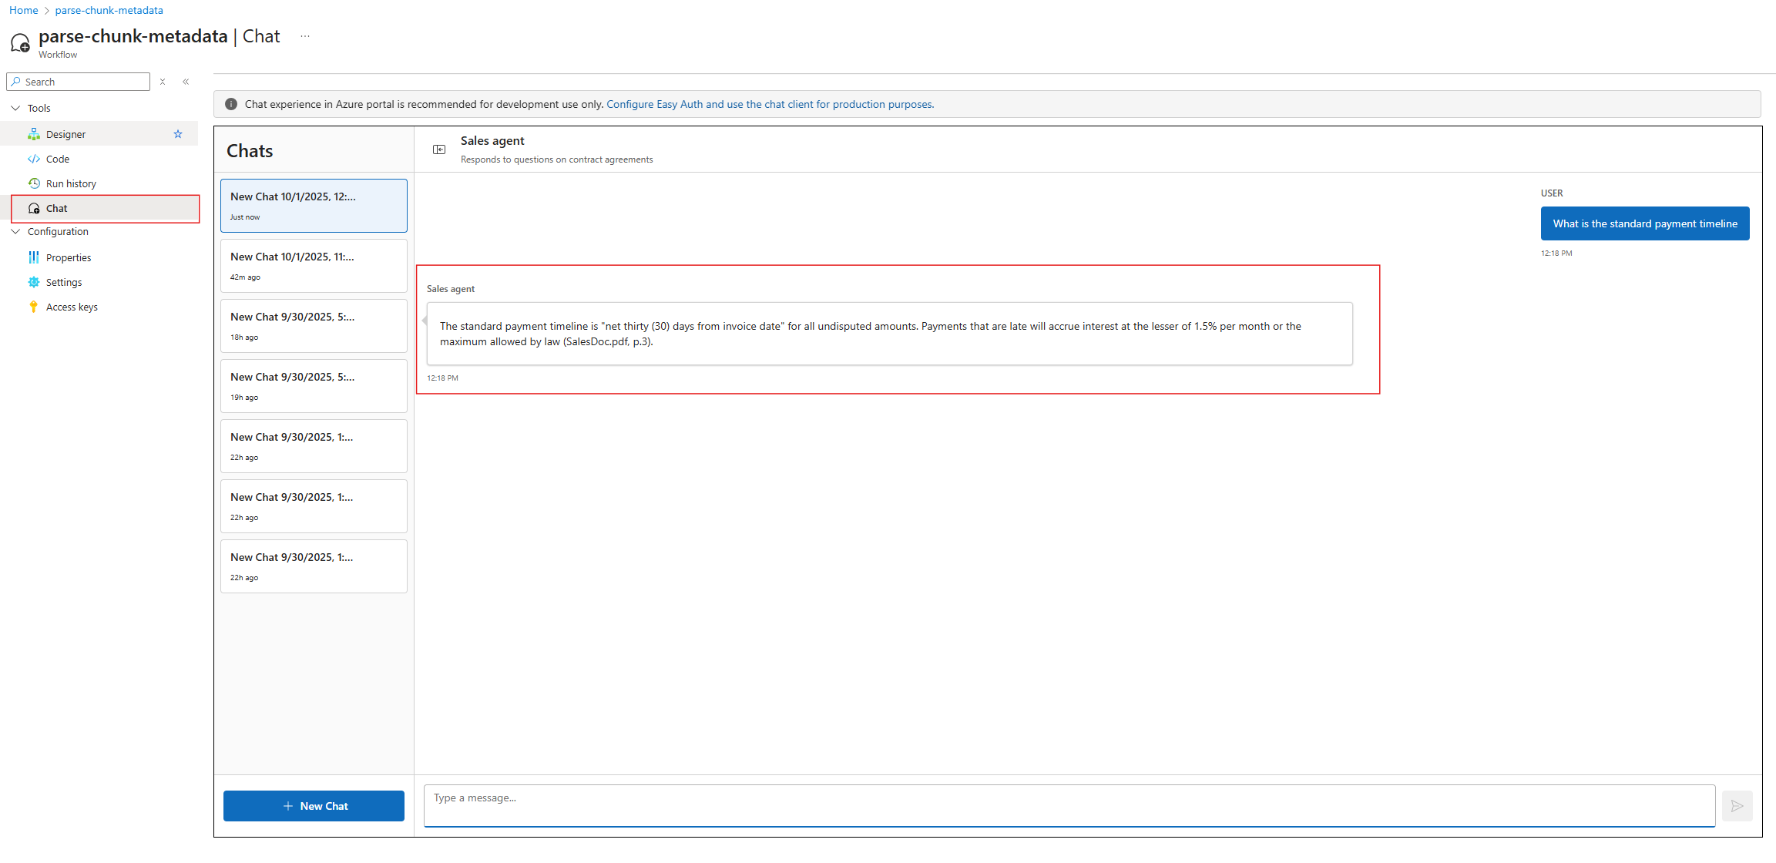Open Access keys
The width and height of the screenshot is (1776, 863).
[72, 307]
